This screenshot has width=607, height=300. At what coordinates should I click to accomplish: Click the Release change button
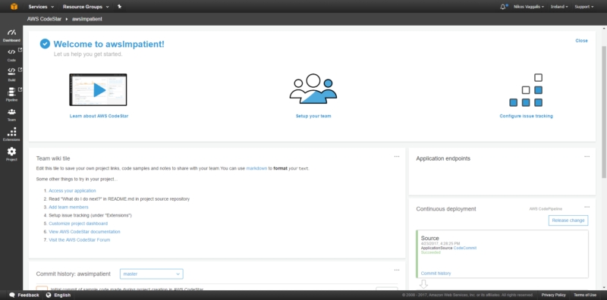pyautogui.click(x=568, y=220)
